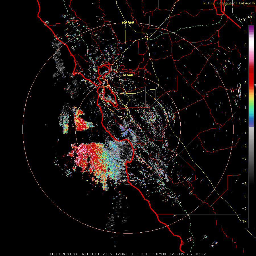Click the "[dB]" unit label
Screen dimensions: 256x256
pos(243,20)
